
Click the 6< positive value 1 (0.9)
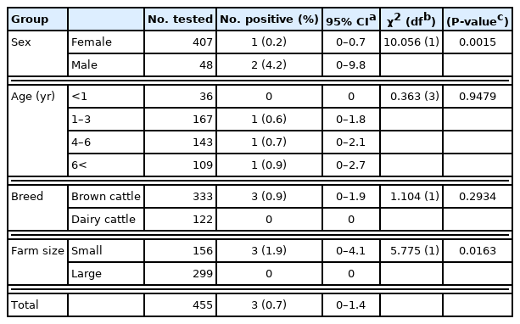coord(269,165)
